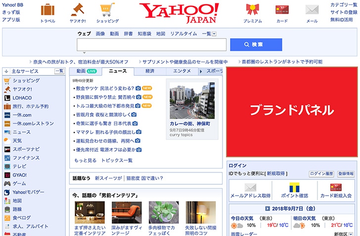The image size is (360, 236).
Task: Click the 路線 train icon in sidebar
Action: point(7,209)
